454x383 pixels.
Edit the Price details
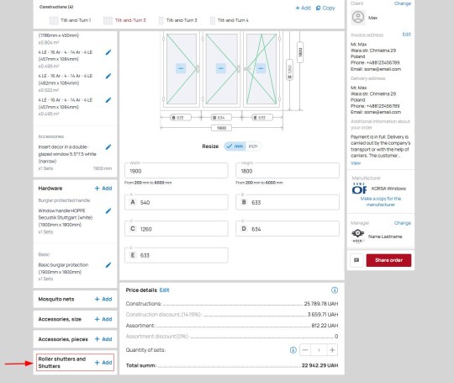pos(164,290)
